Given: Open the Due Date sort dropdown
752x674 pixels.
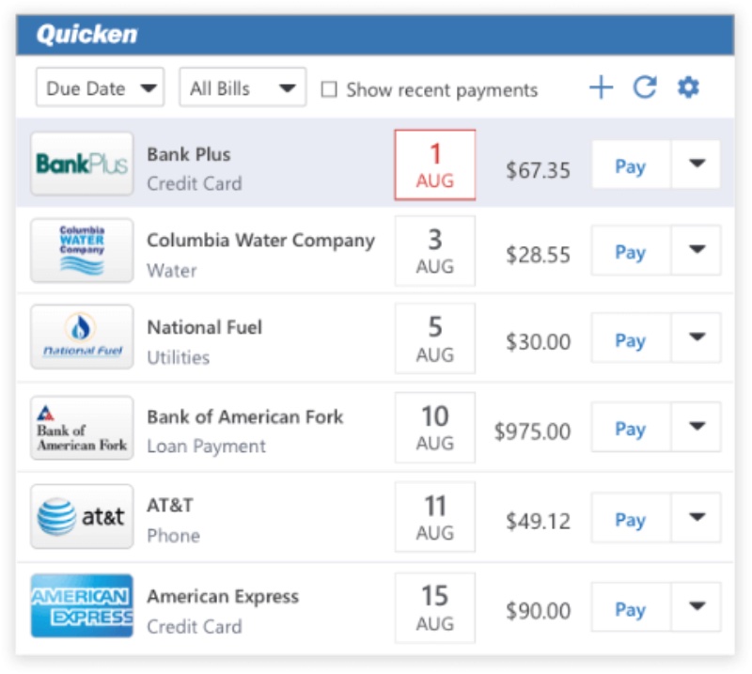Looking at the screenshot, I should tap(100, 88).
